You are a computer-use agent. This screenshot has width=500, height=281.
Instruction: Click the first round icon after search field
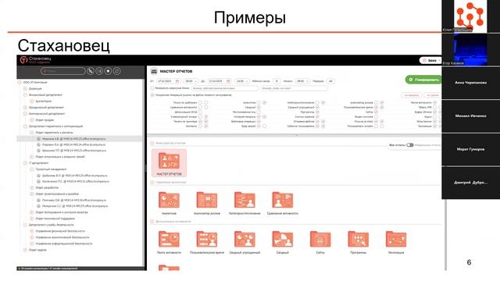click(x=91, y=71)
